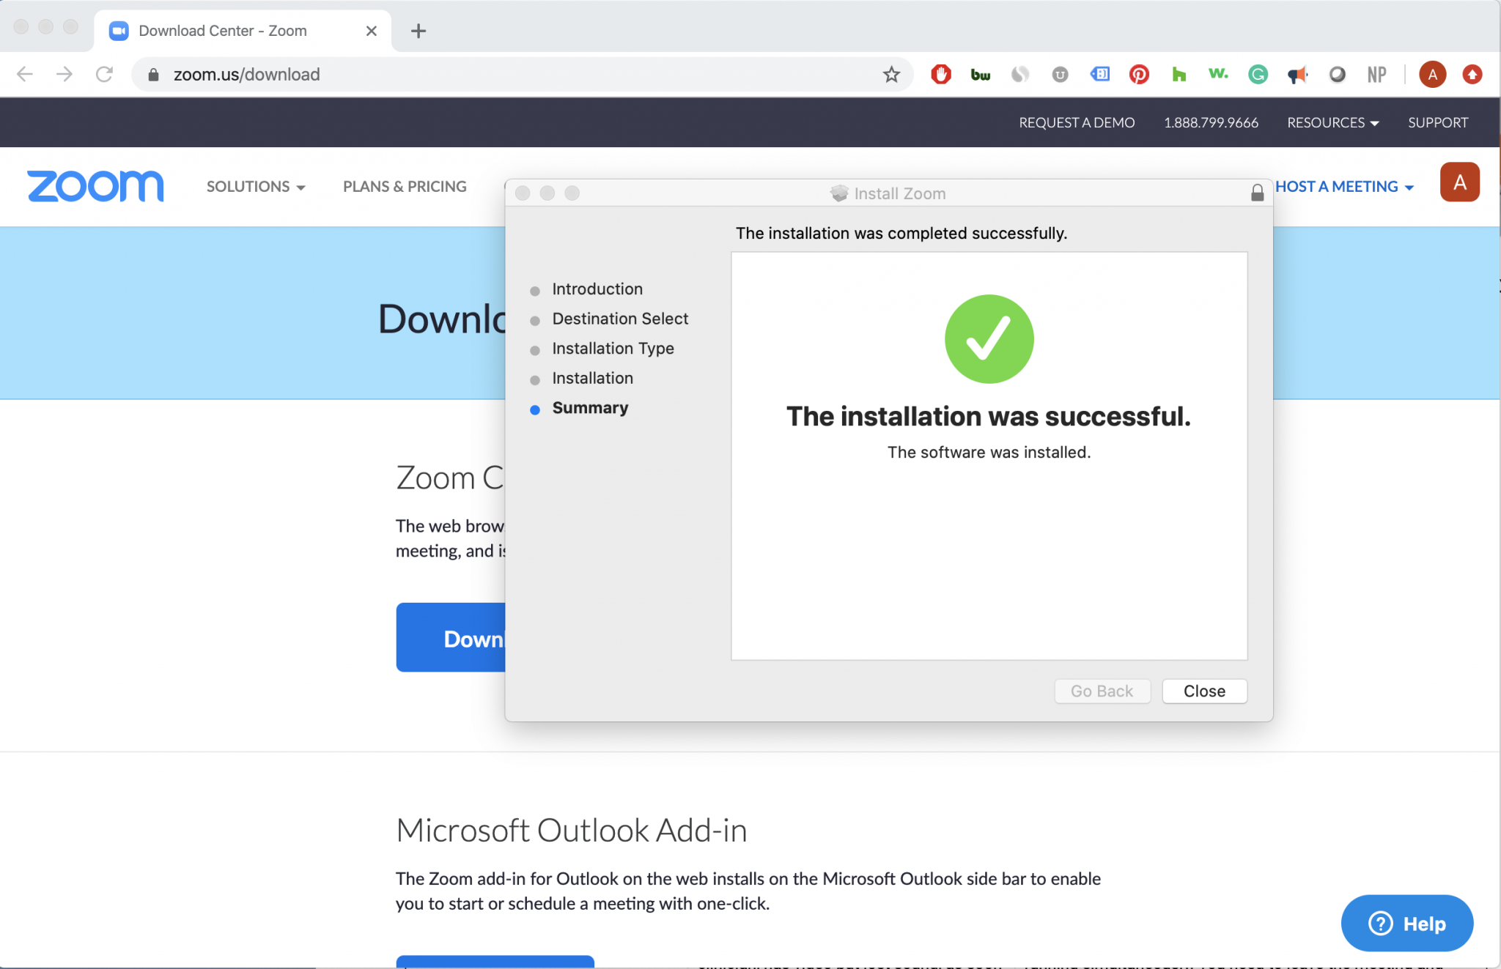
Task: Click the megaphone extension icon
Action: pyautogui.click(x=1297, y=75)
